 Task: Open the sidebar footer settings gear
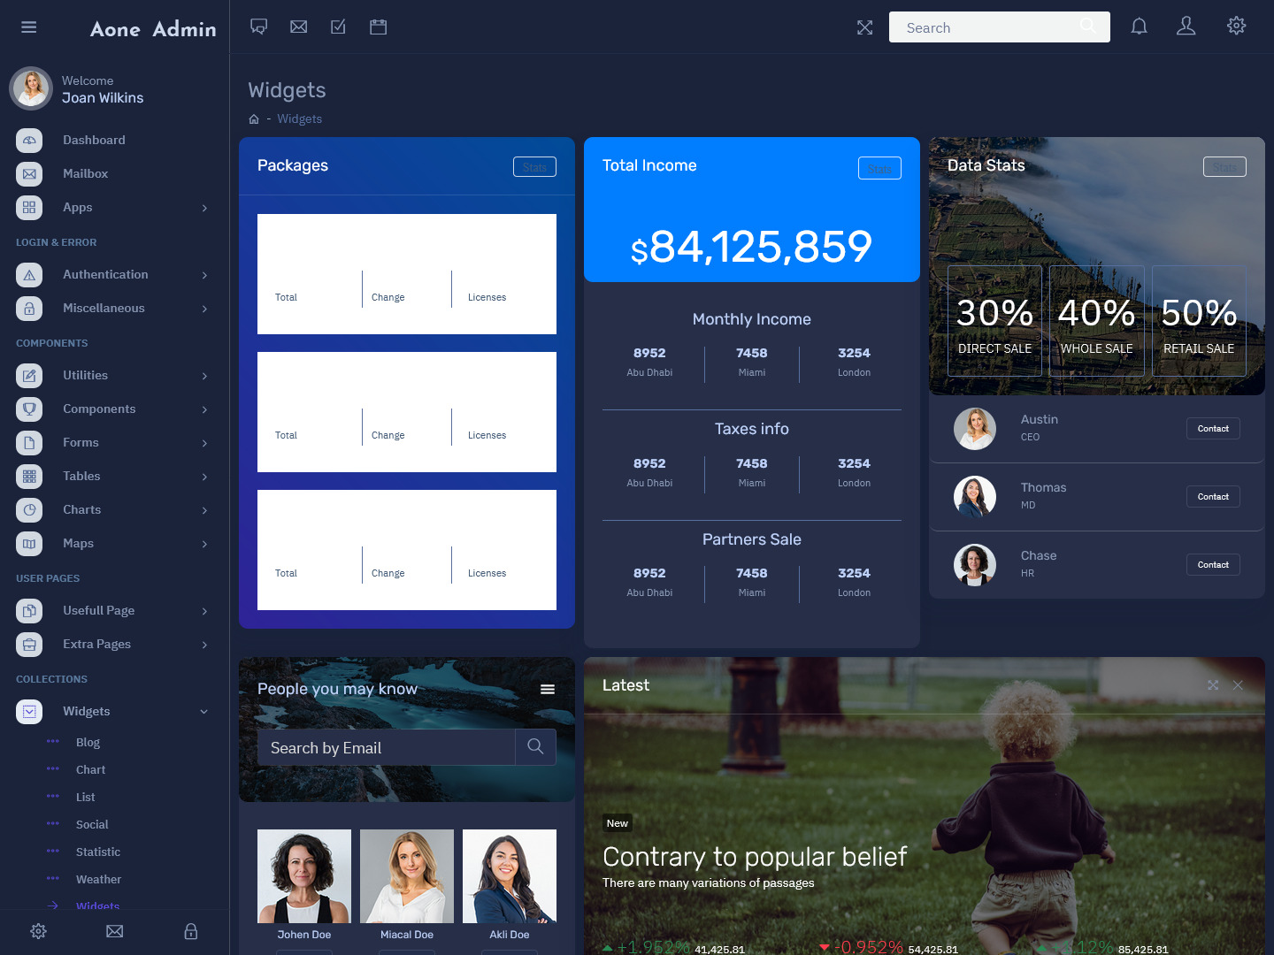tap(38, 931)
